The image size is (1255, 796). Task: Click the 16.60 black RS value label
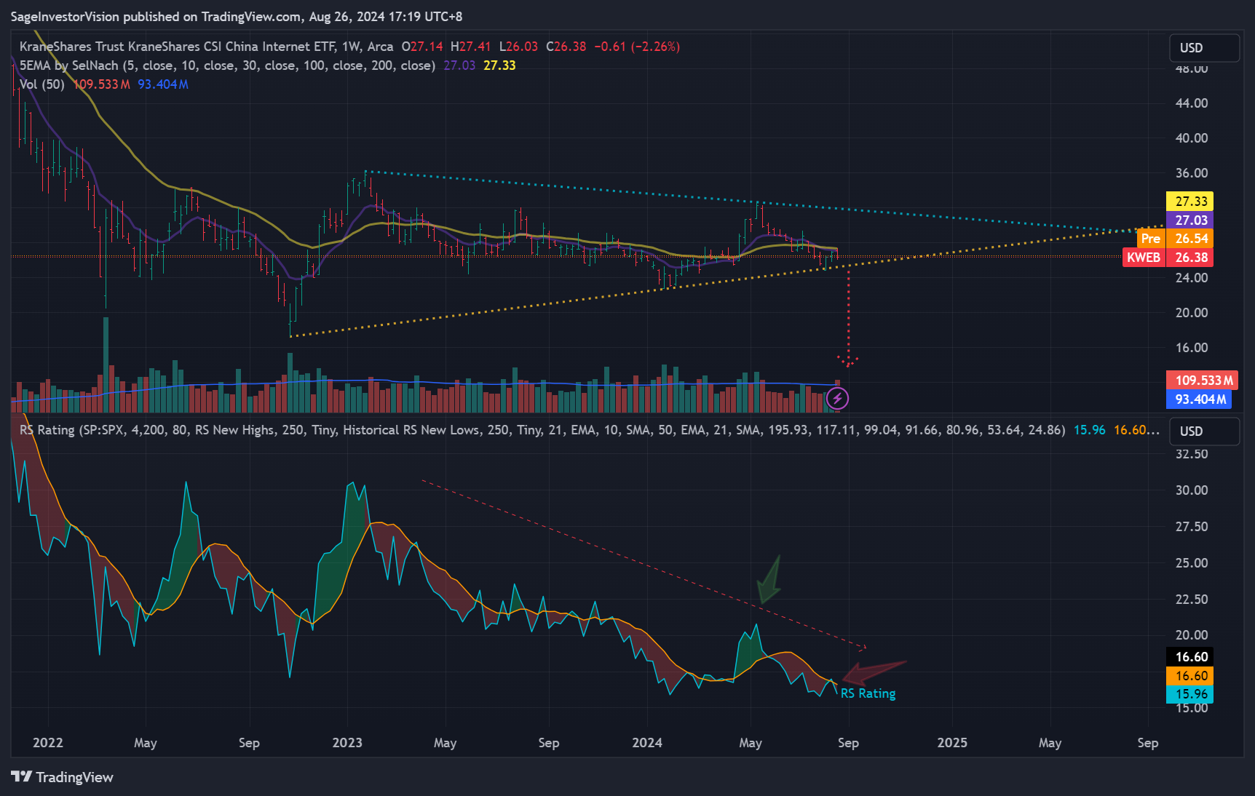pos(1190,657)
